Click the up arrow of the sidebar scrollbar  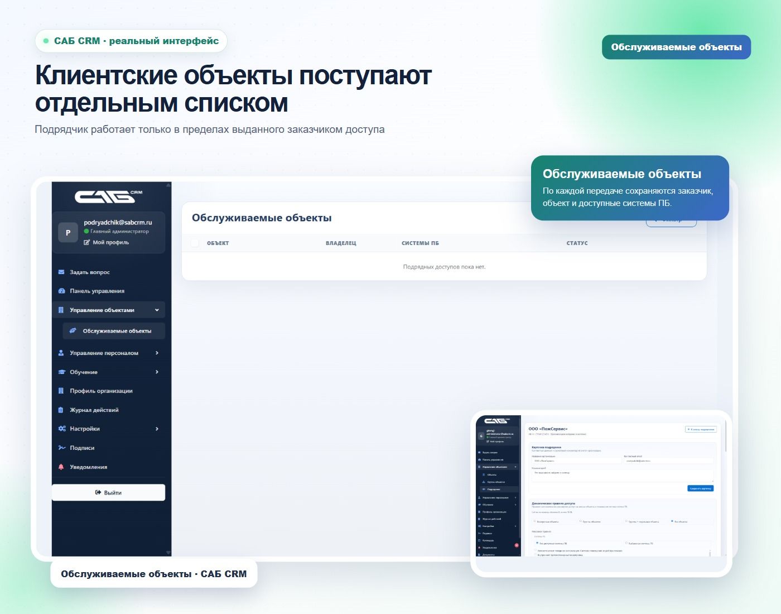click(x=168, y=185)
